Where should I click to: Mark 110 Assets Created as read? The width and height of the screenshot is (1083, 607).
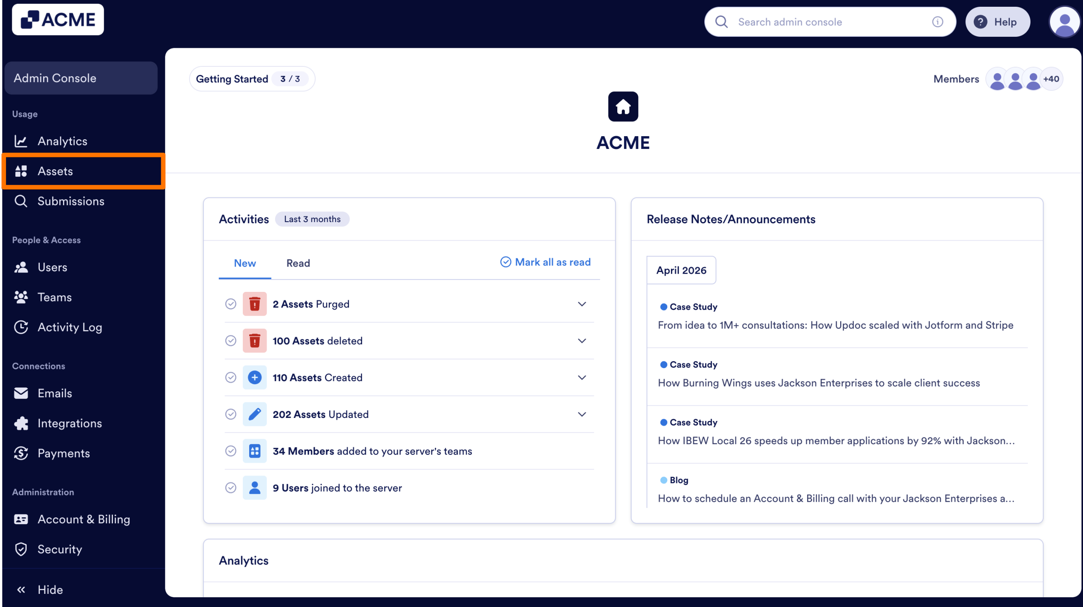[231, 378]
